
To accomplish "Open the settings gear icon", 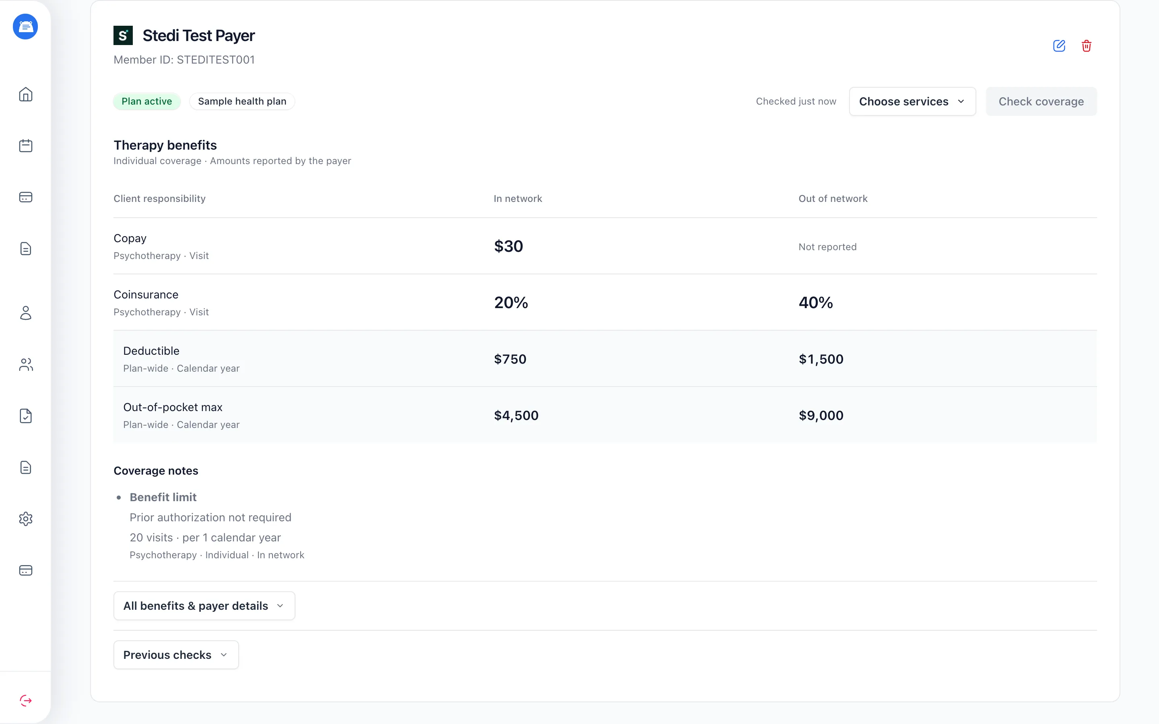I will [x=25, y=519].
